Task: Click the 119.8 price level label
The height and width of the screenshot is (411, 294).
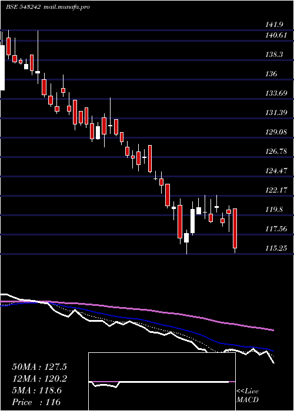Action: pos(275,210)
